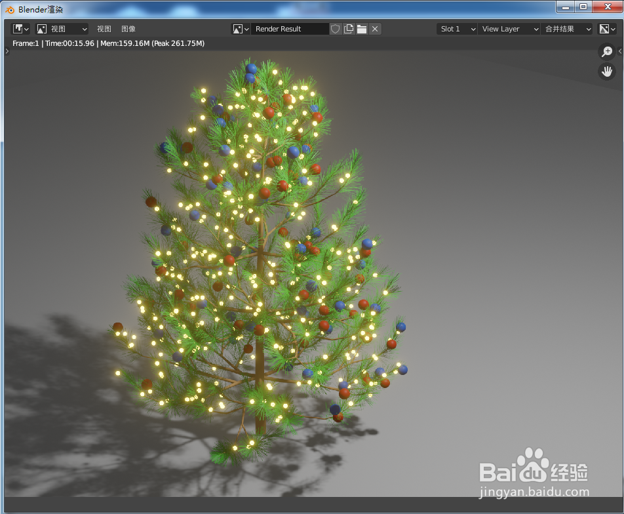
Task: Open the 视图 editor mode combo box
Action: pos(62,28)
